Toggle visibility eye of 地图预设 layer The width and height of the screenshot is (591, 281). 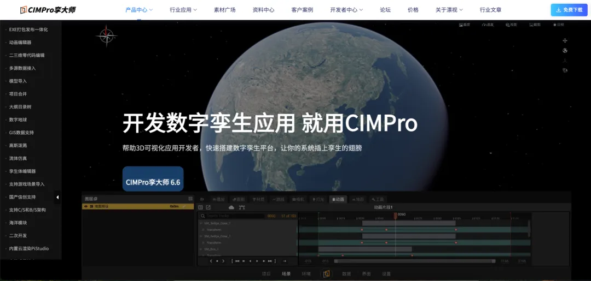[86, 206]
